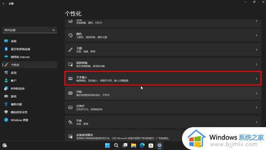Open the 锁屏界面 settings row
266x150 pixels.
pos(163,64)
